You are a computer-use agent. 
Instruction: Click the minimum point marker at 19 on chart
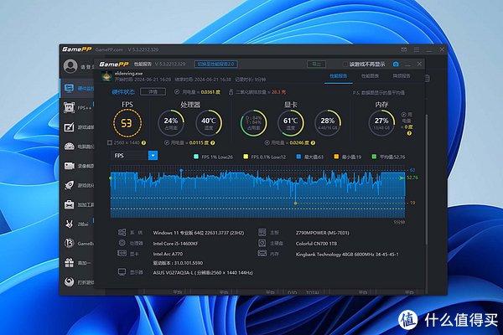[295, 204]
